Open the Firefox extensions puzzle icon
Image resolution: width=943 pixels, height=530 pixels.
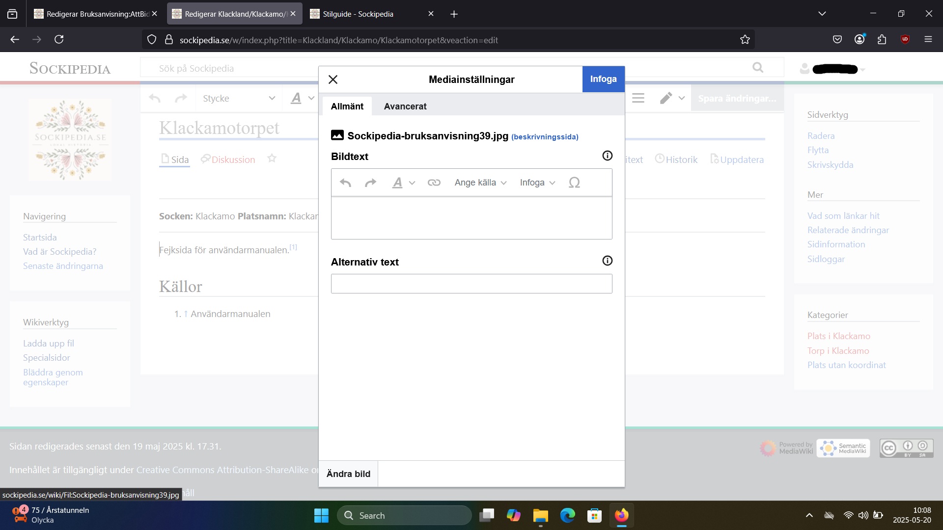coord(882,40)
